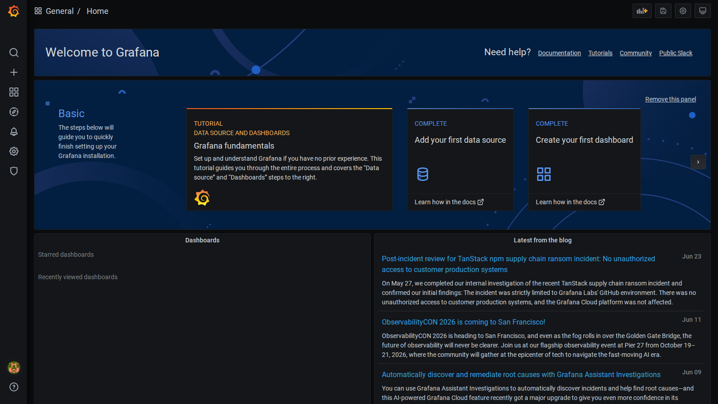
Task: Open the Grafana fundamentals tutorial card
Action: [x=289, y=160]
